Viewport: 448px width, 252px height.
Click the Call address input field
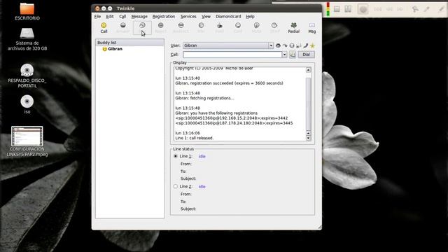tap(232, 55)
